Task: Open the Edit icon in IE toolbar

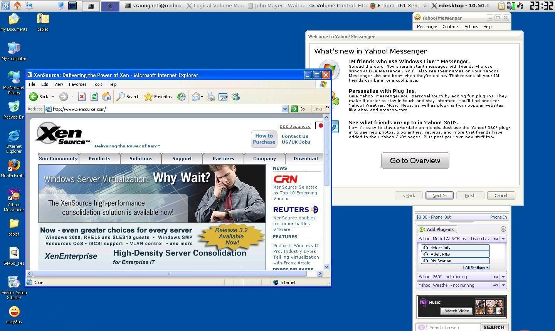Action: (x=223, y=97)
